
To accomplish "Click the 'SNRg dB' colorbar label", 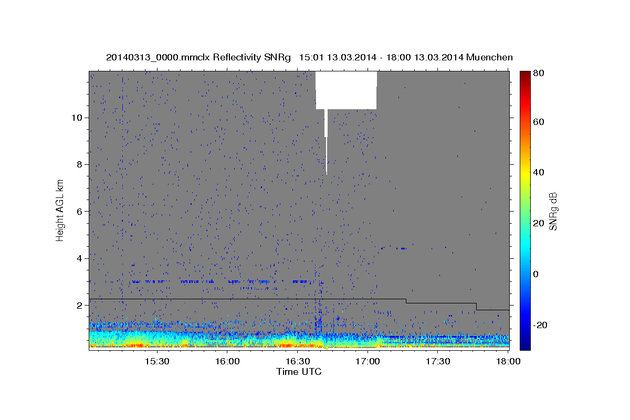I will 553,211.
